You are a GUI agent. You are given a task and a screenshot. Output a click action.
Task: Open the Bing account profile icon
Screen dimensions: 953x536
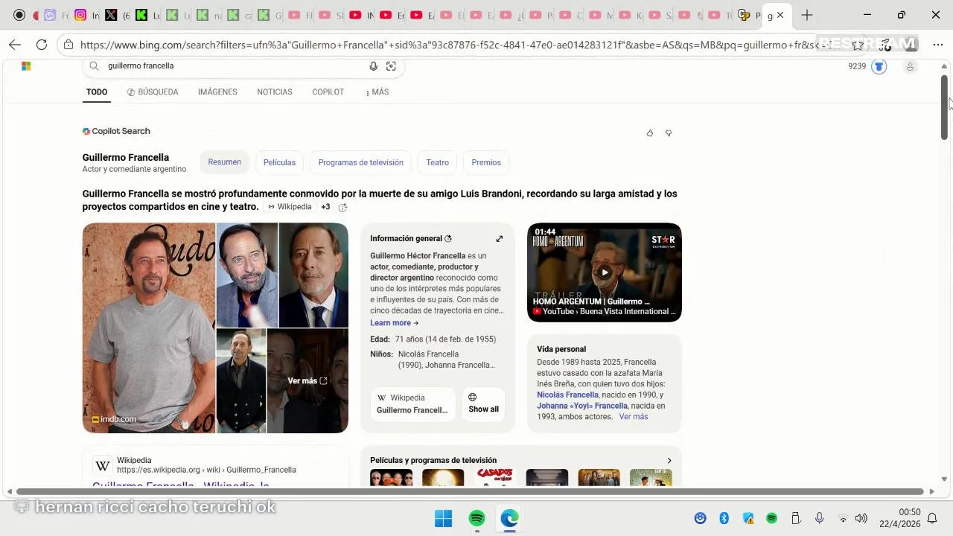click(x=910, y=67)
